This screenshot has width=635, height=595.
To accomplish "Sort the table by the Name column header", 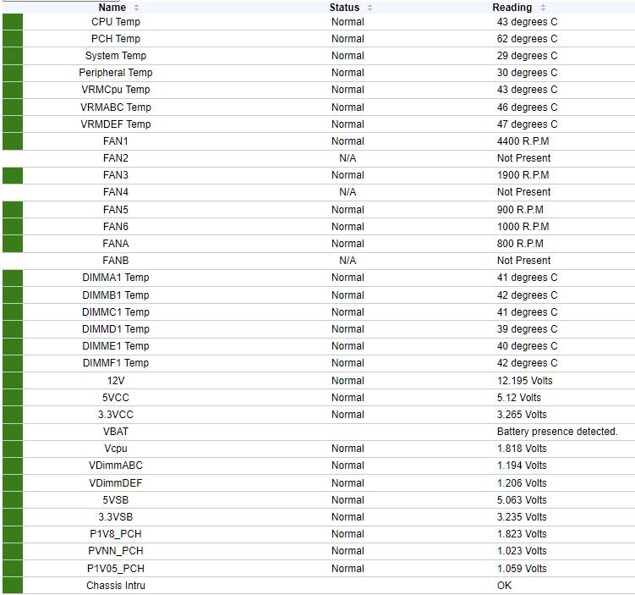I will tap(112, 8).
